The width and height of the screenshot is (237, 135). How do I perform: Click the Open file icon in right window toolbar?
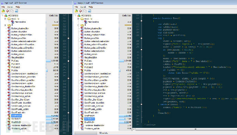point(76,11)
